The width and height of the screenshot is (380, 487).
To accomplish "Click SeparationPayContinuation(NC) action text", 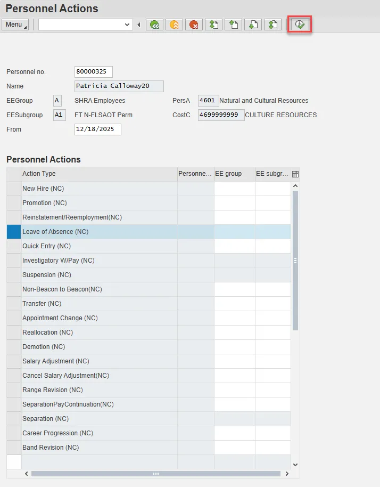I will click(68, 404).
